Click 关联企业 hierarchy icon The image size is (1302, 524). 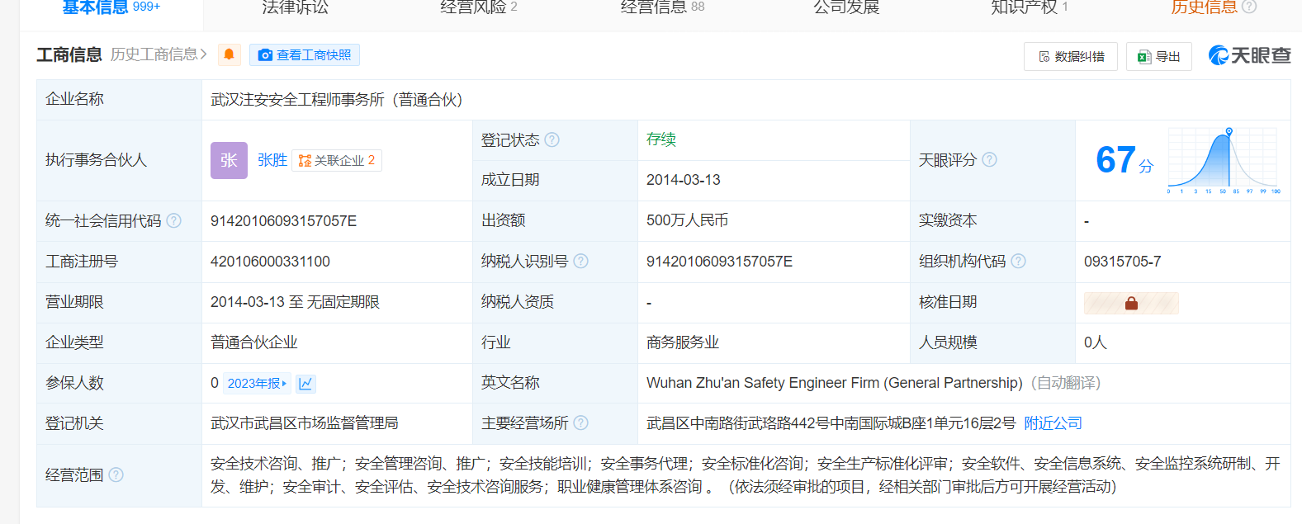point(305,160)
